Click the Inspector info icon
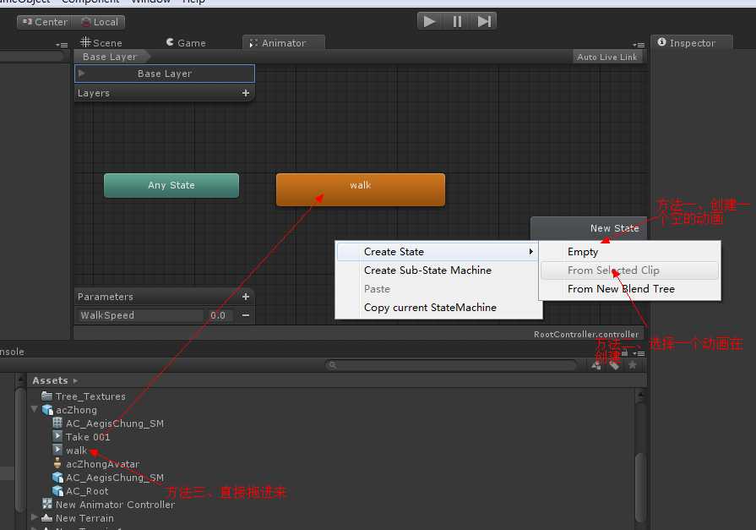Viewport: 756px width, 530px height. tap(661, 42)
